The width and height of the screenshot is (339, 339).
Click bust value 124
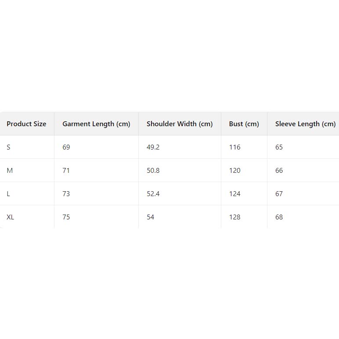pos(235,194)
